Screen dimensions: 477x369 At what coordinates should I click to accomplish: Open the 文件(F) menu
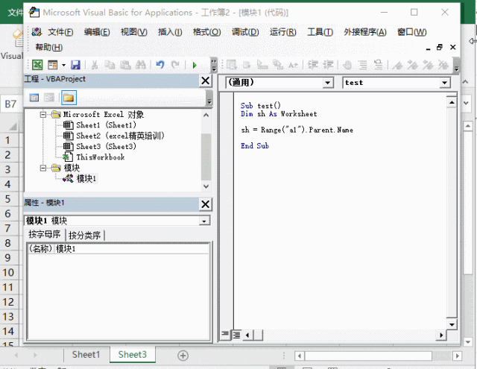pyautogui.click(x=60, y=32)
